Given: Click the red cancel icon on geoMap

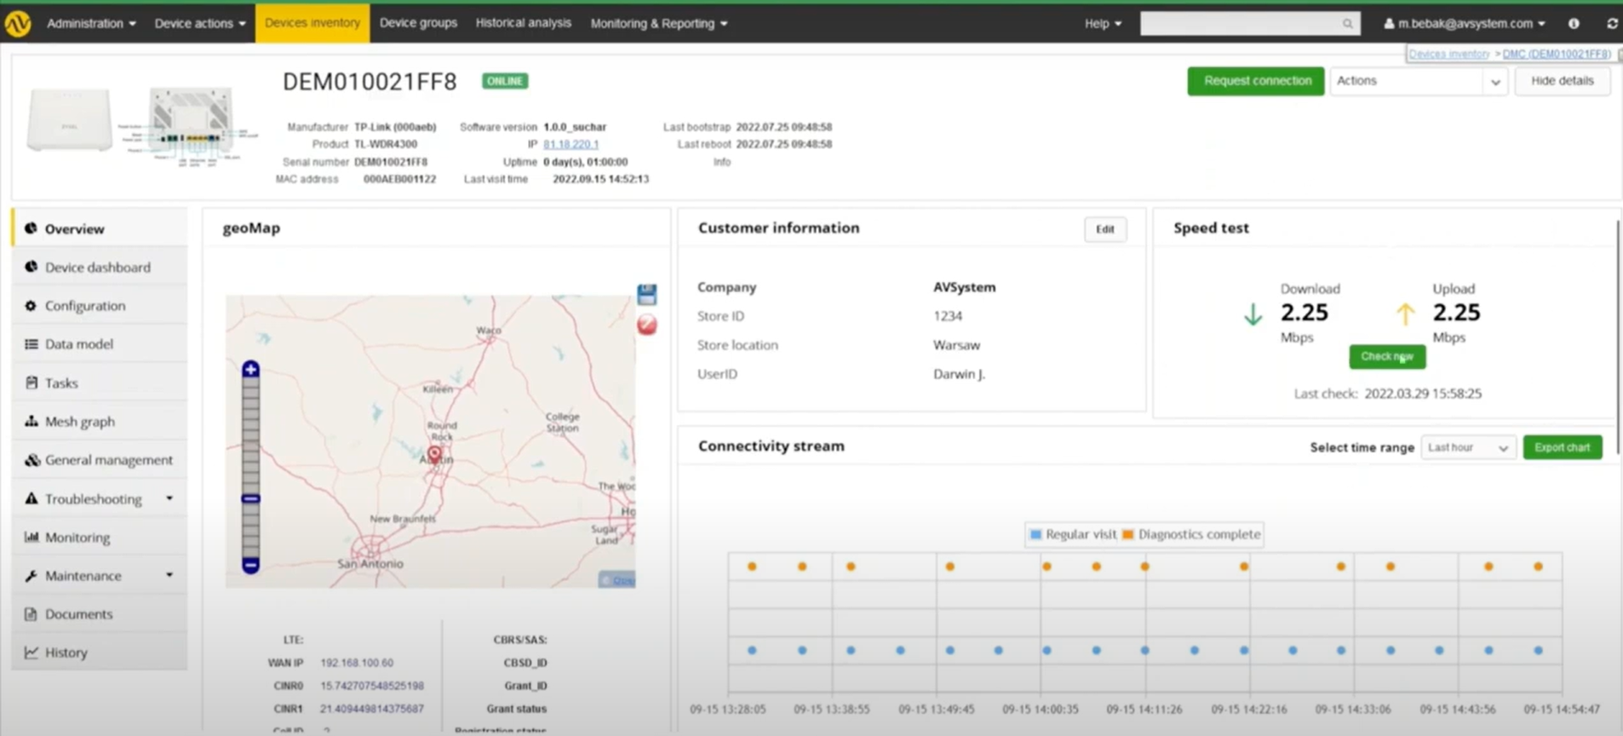Looking at the screenshot, I should coord(647,325).
